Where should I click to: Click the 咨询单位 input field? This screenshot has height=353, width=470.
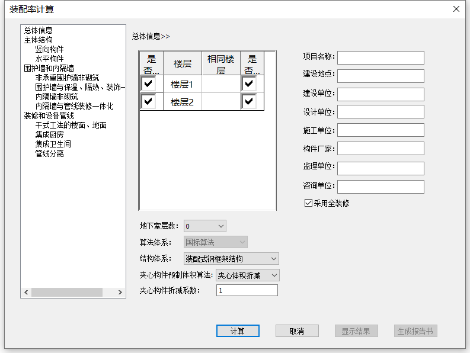click(381, 187)
